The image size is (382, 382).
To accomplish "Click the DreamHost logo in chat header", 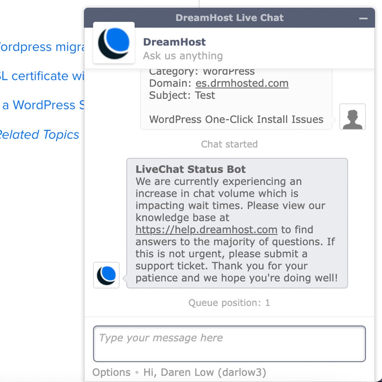I will coord(114,43).
